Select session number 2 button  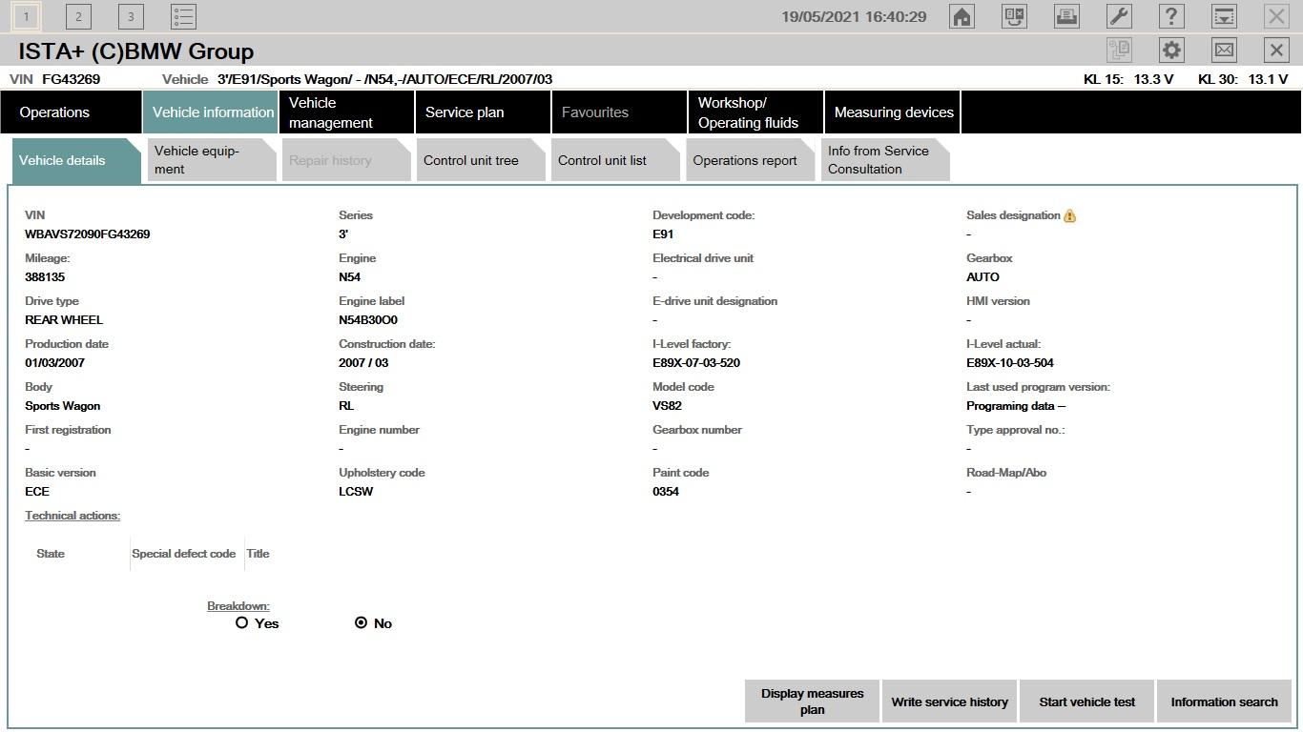click(x=78, y=16)
